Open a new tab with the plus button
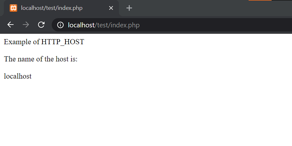The height and width of the screenshot is (146, 292). click(129, 8)
